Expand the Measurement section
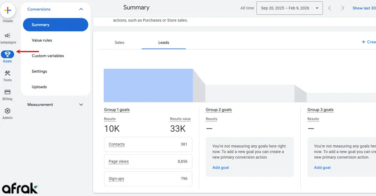Image resolution: width=376 pixels, height=196 pixels. (81, 105)
